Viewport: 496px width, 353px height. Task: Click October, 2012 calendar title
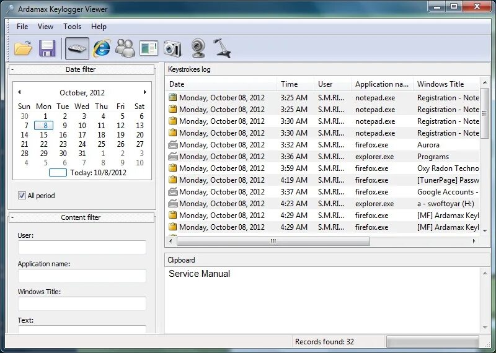tap(82, 93)
